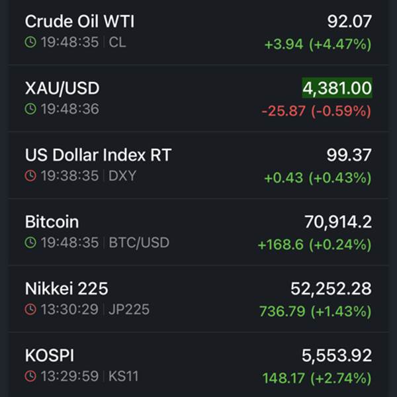Viewport: 397px width, 397px height.
Task: Click the red clock icon for US Dollar Index
Action: coord(30,176)
